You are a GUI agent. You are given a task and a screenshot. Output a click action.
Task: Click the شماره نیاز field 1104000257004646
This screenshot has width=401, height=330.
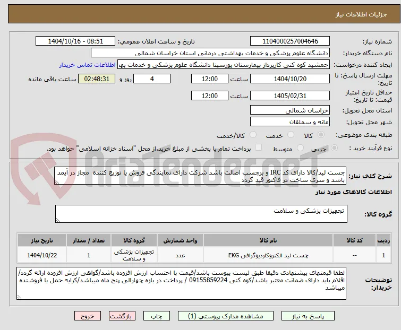tap(290, 41)
